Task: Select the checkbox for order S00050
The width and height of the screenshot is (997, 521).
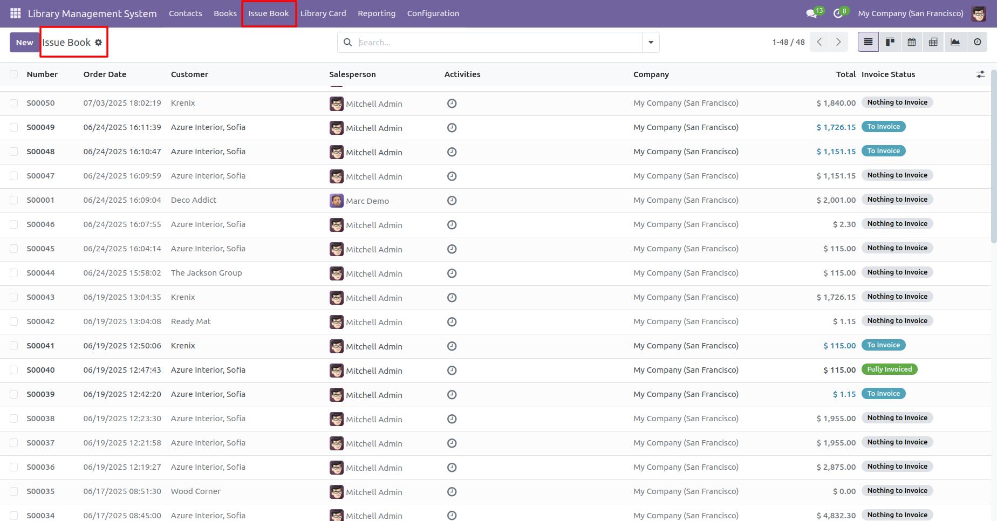Action: [14, 103]
